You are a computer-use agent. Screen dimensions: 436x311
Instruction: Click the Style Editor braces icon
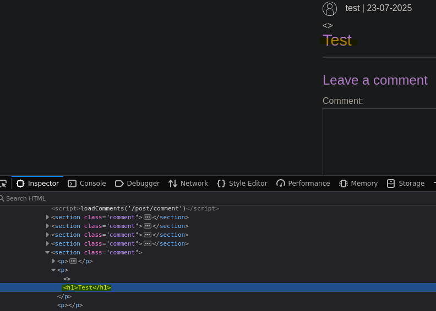[221, 184]
